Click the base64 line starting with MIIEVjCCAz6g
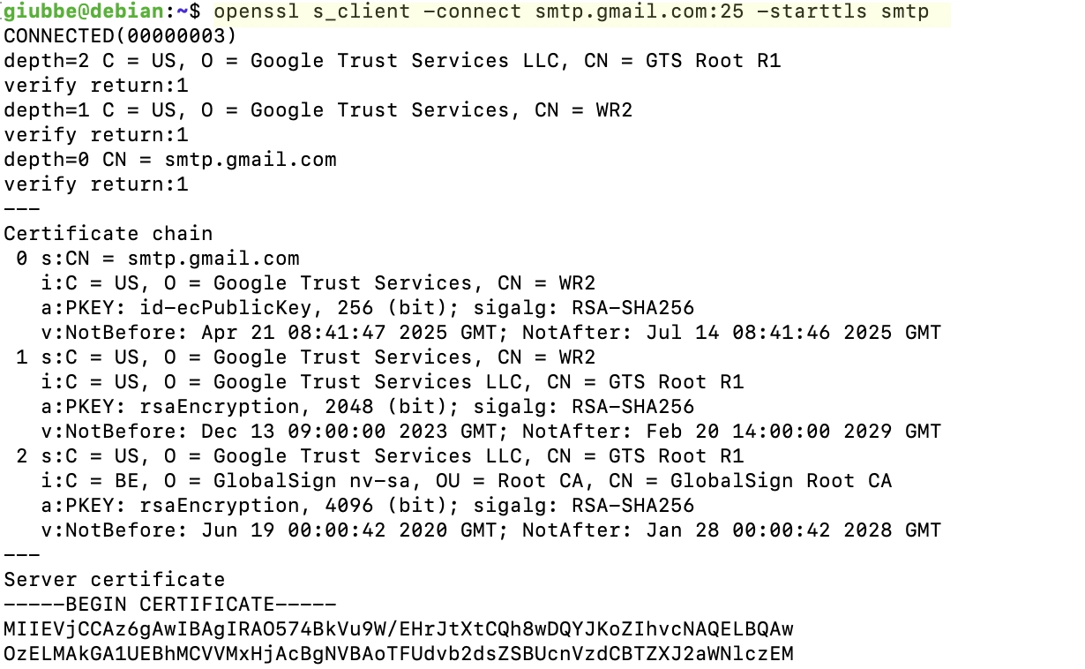 (x=398, y=629)
